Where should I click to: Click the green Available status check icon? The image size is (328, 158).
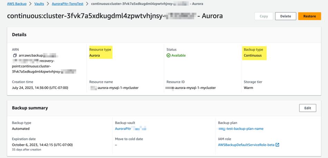pyautogui.click(x=168, y=56)
